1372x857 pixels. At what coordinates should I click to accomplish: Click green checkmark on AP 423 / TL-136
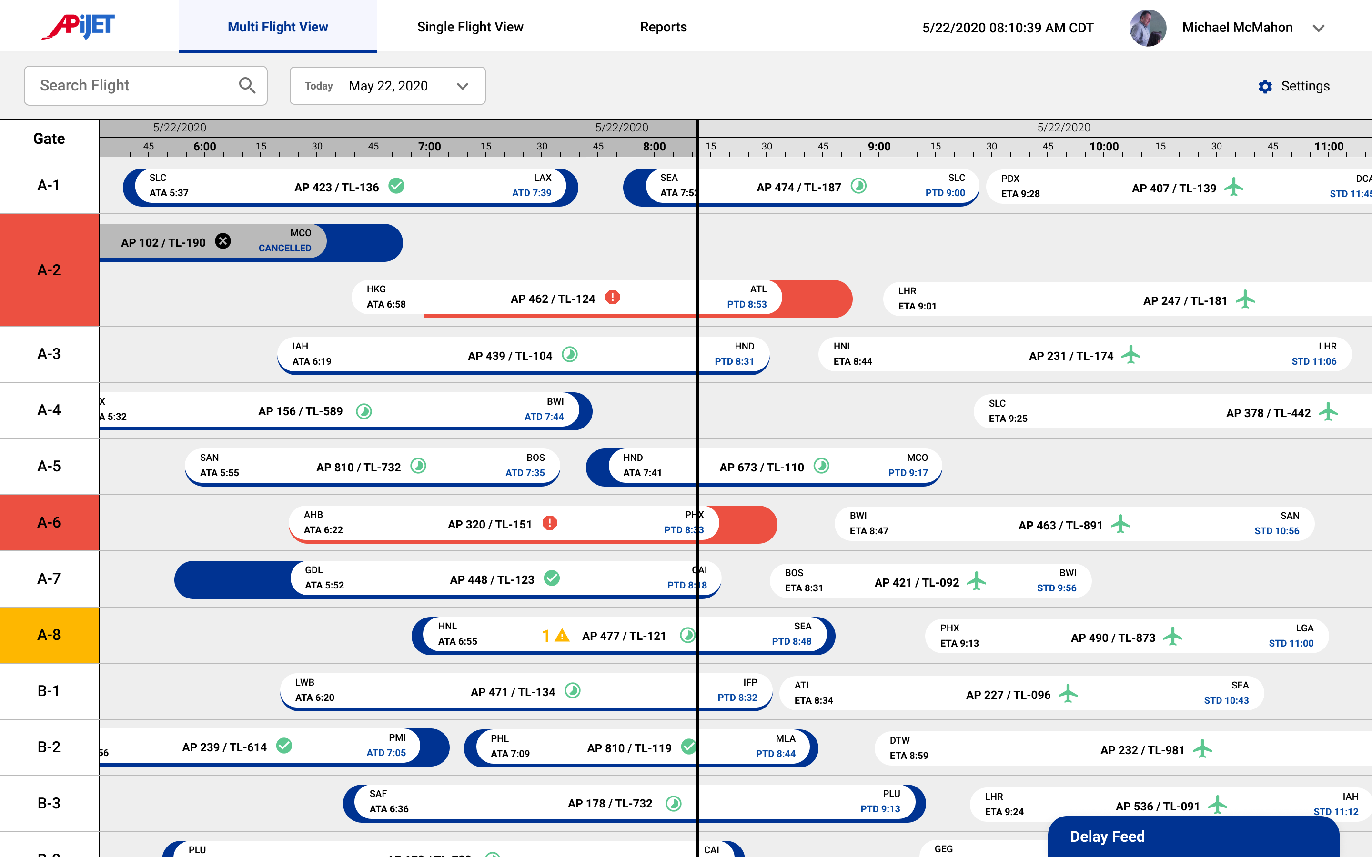tap(396, 186)
